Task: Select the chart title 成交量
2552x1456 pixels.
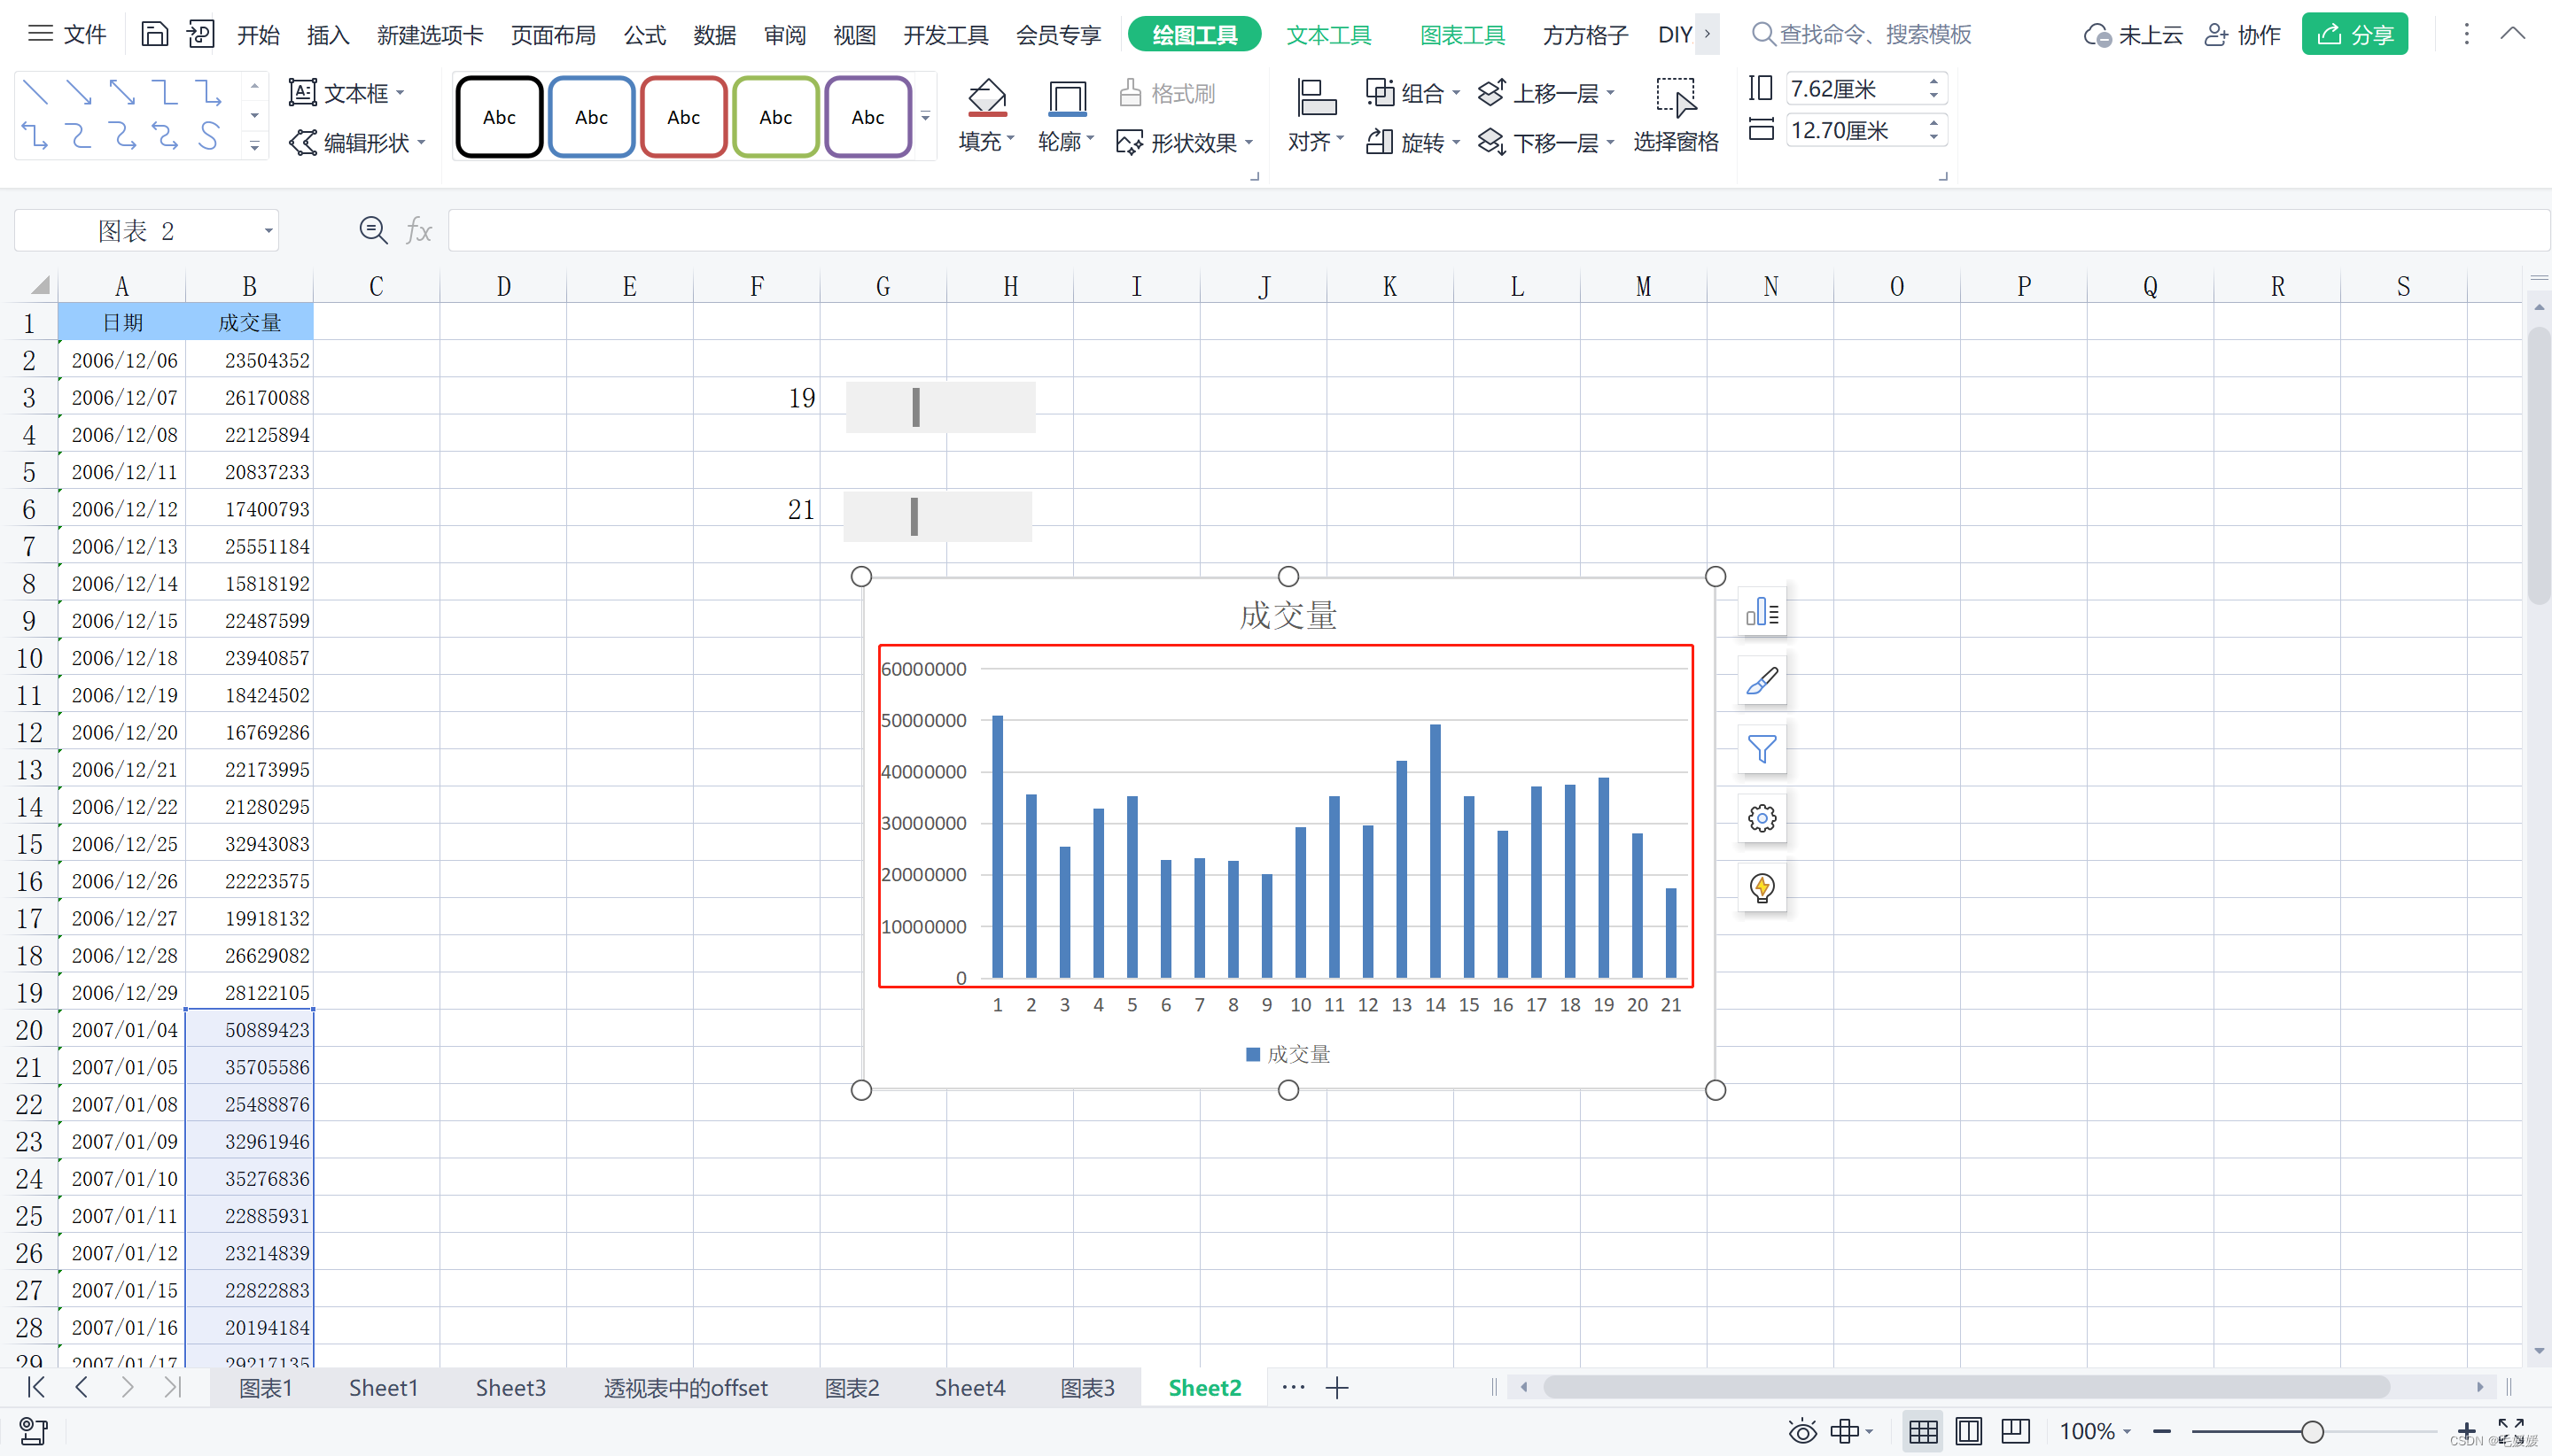Action: coord(1288,615)
